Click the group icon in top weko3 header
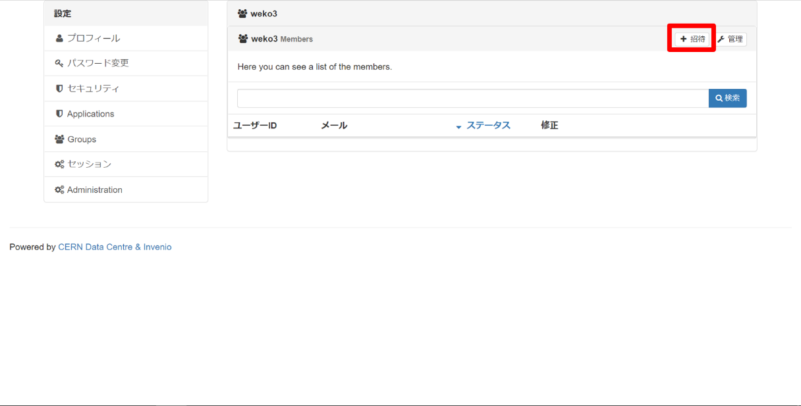The image size is (801, 406). (242, 14)
